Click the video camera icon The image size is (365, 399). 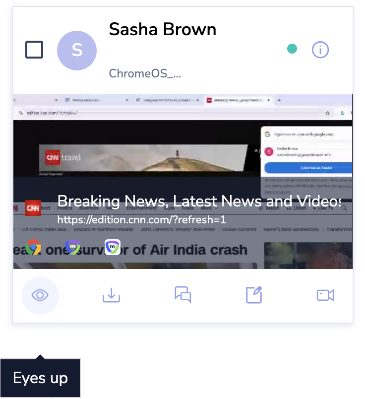[325, 296]
